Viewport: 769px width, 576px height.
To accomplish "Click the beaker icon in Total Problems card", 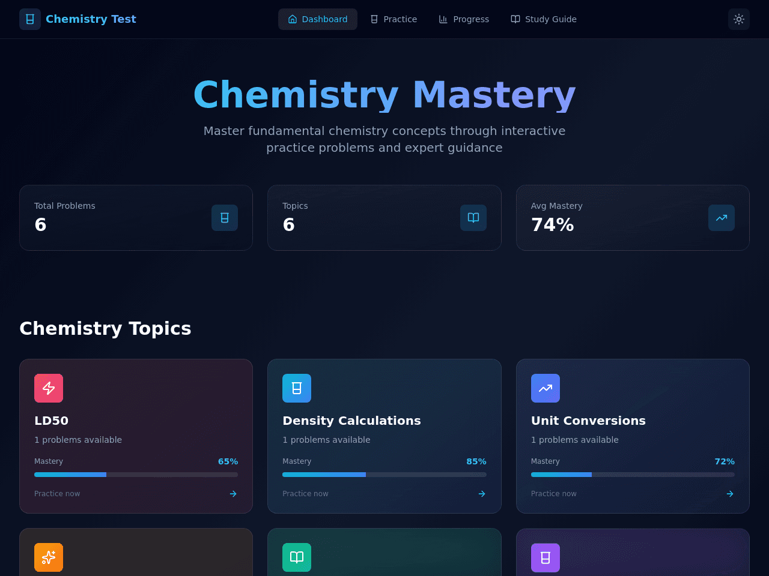I will pyautogui.click(x=225, y=218).
